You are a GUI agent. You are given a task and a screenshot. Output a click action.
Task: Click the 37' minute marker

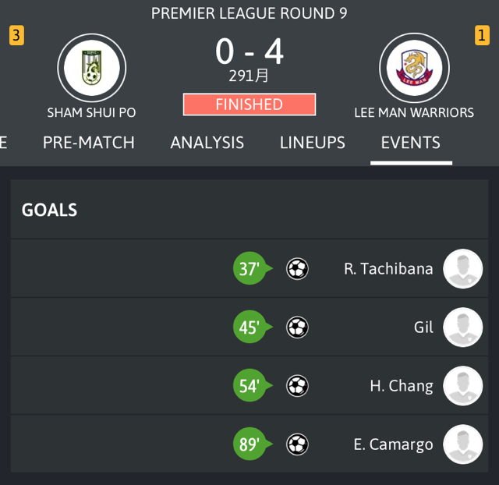[249, 269]
